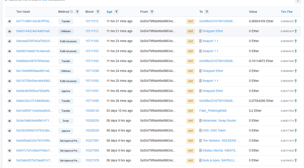
Task: Click gas icon for fee 0.00620297
Action: pos(296,81)
